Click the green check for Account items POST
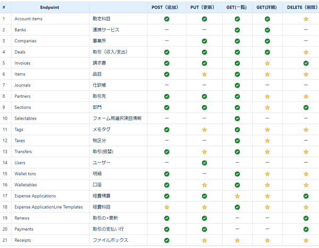Screen dimensions: 319x248 point(166,19)
